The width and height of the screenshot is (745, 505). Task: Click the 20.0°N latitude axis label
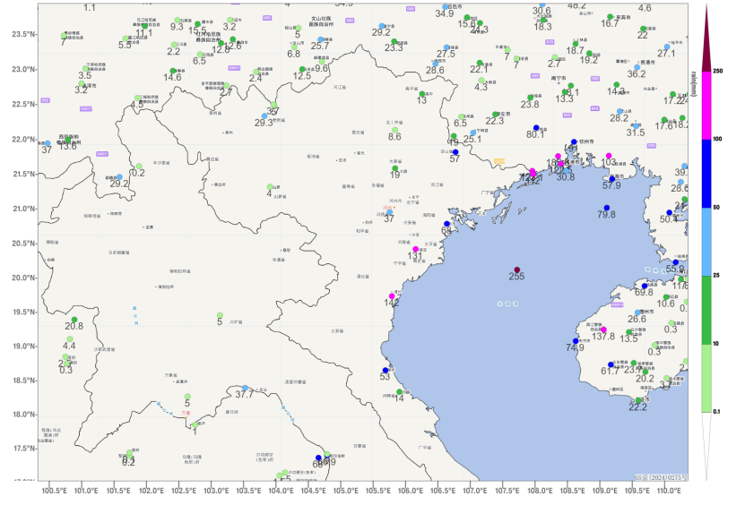(x=23, y=278)
